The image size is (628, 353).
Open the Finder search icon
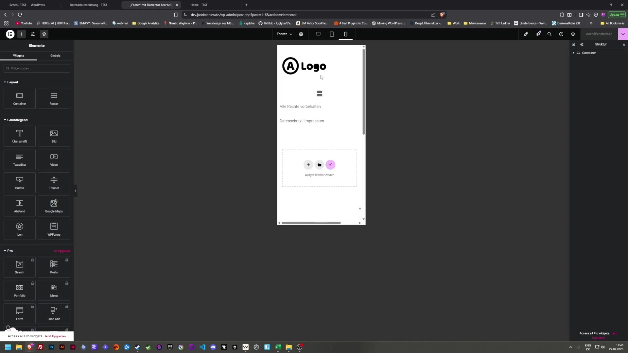tap(549, 34)
